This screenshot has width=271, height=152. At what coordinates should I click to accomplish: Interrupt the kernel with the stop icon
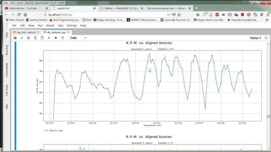[55, 38]
